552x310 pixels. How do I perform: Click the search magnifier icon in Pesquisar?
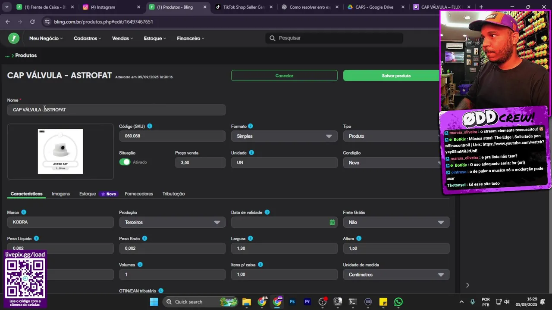[272, 38]
